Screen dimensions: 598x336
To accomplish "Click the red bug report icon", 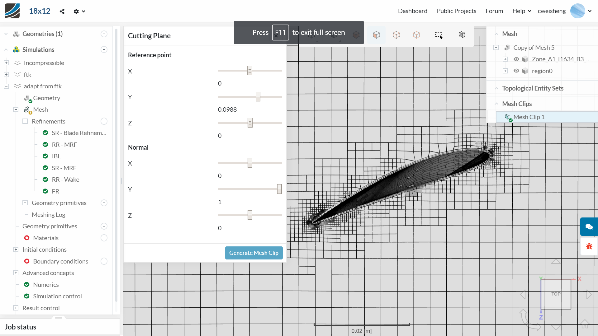I will (589, 246).
